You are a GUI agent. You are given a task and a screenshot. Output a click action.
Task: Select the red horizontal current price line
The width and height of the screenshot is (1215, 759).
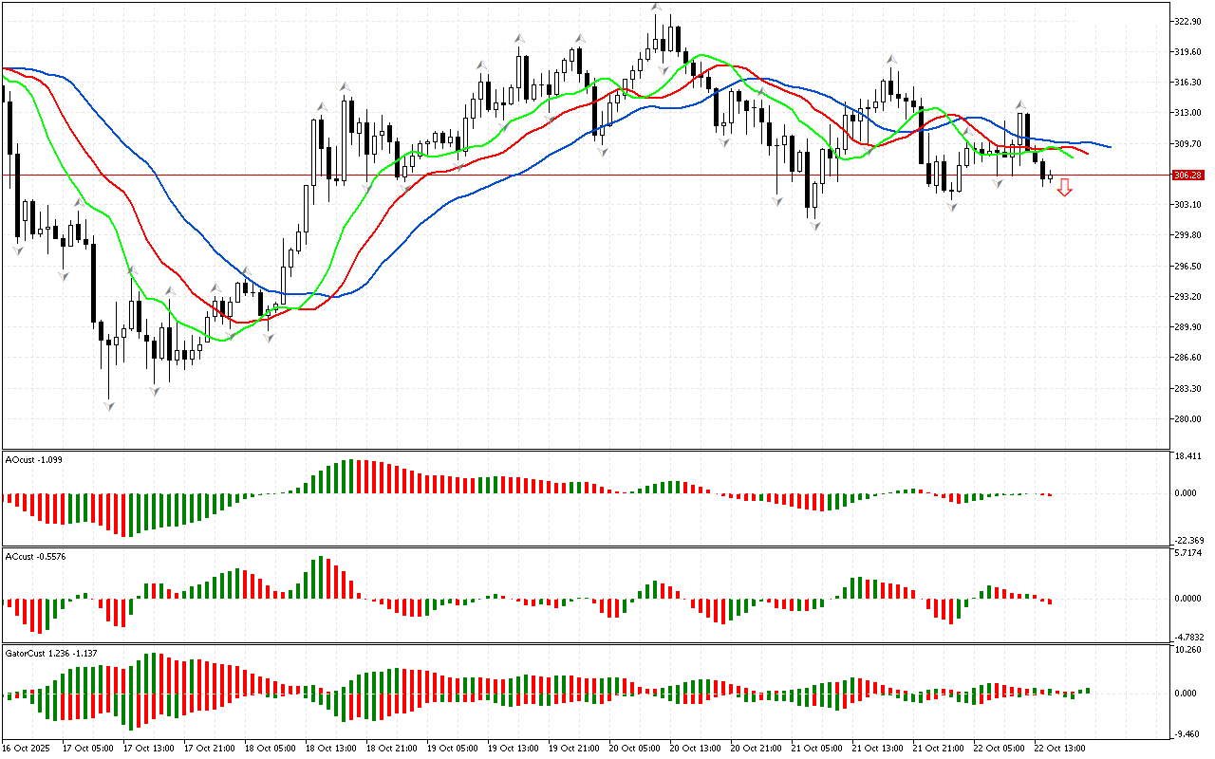(570, 175)
